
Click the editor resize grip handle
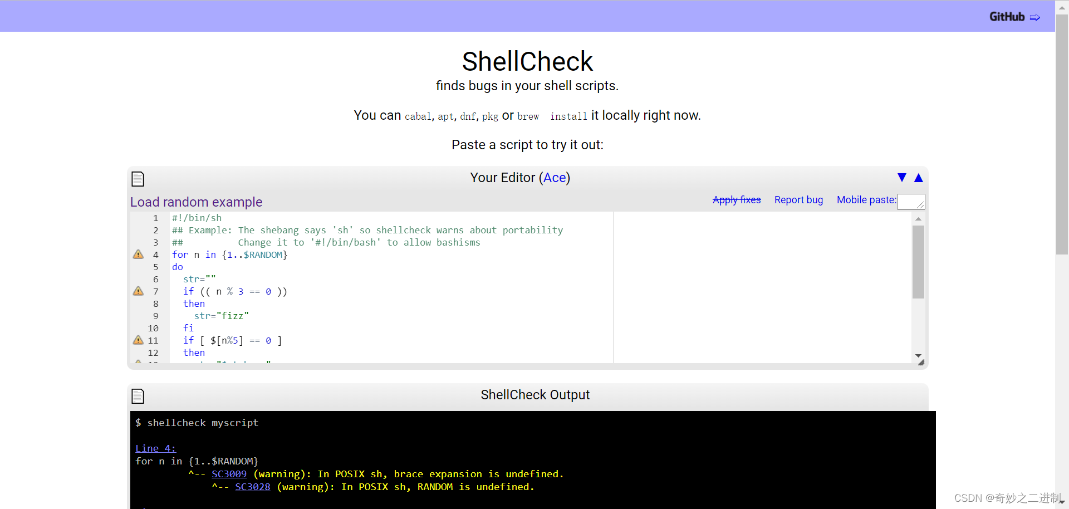tap(921, 363)
